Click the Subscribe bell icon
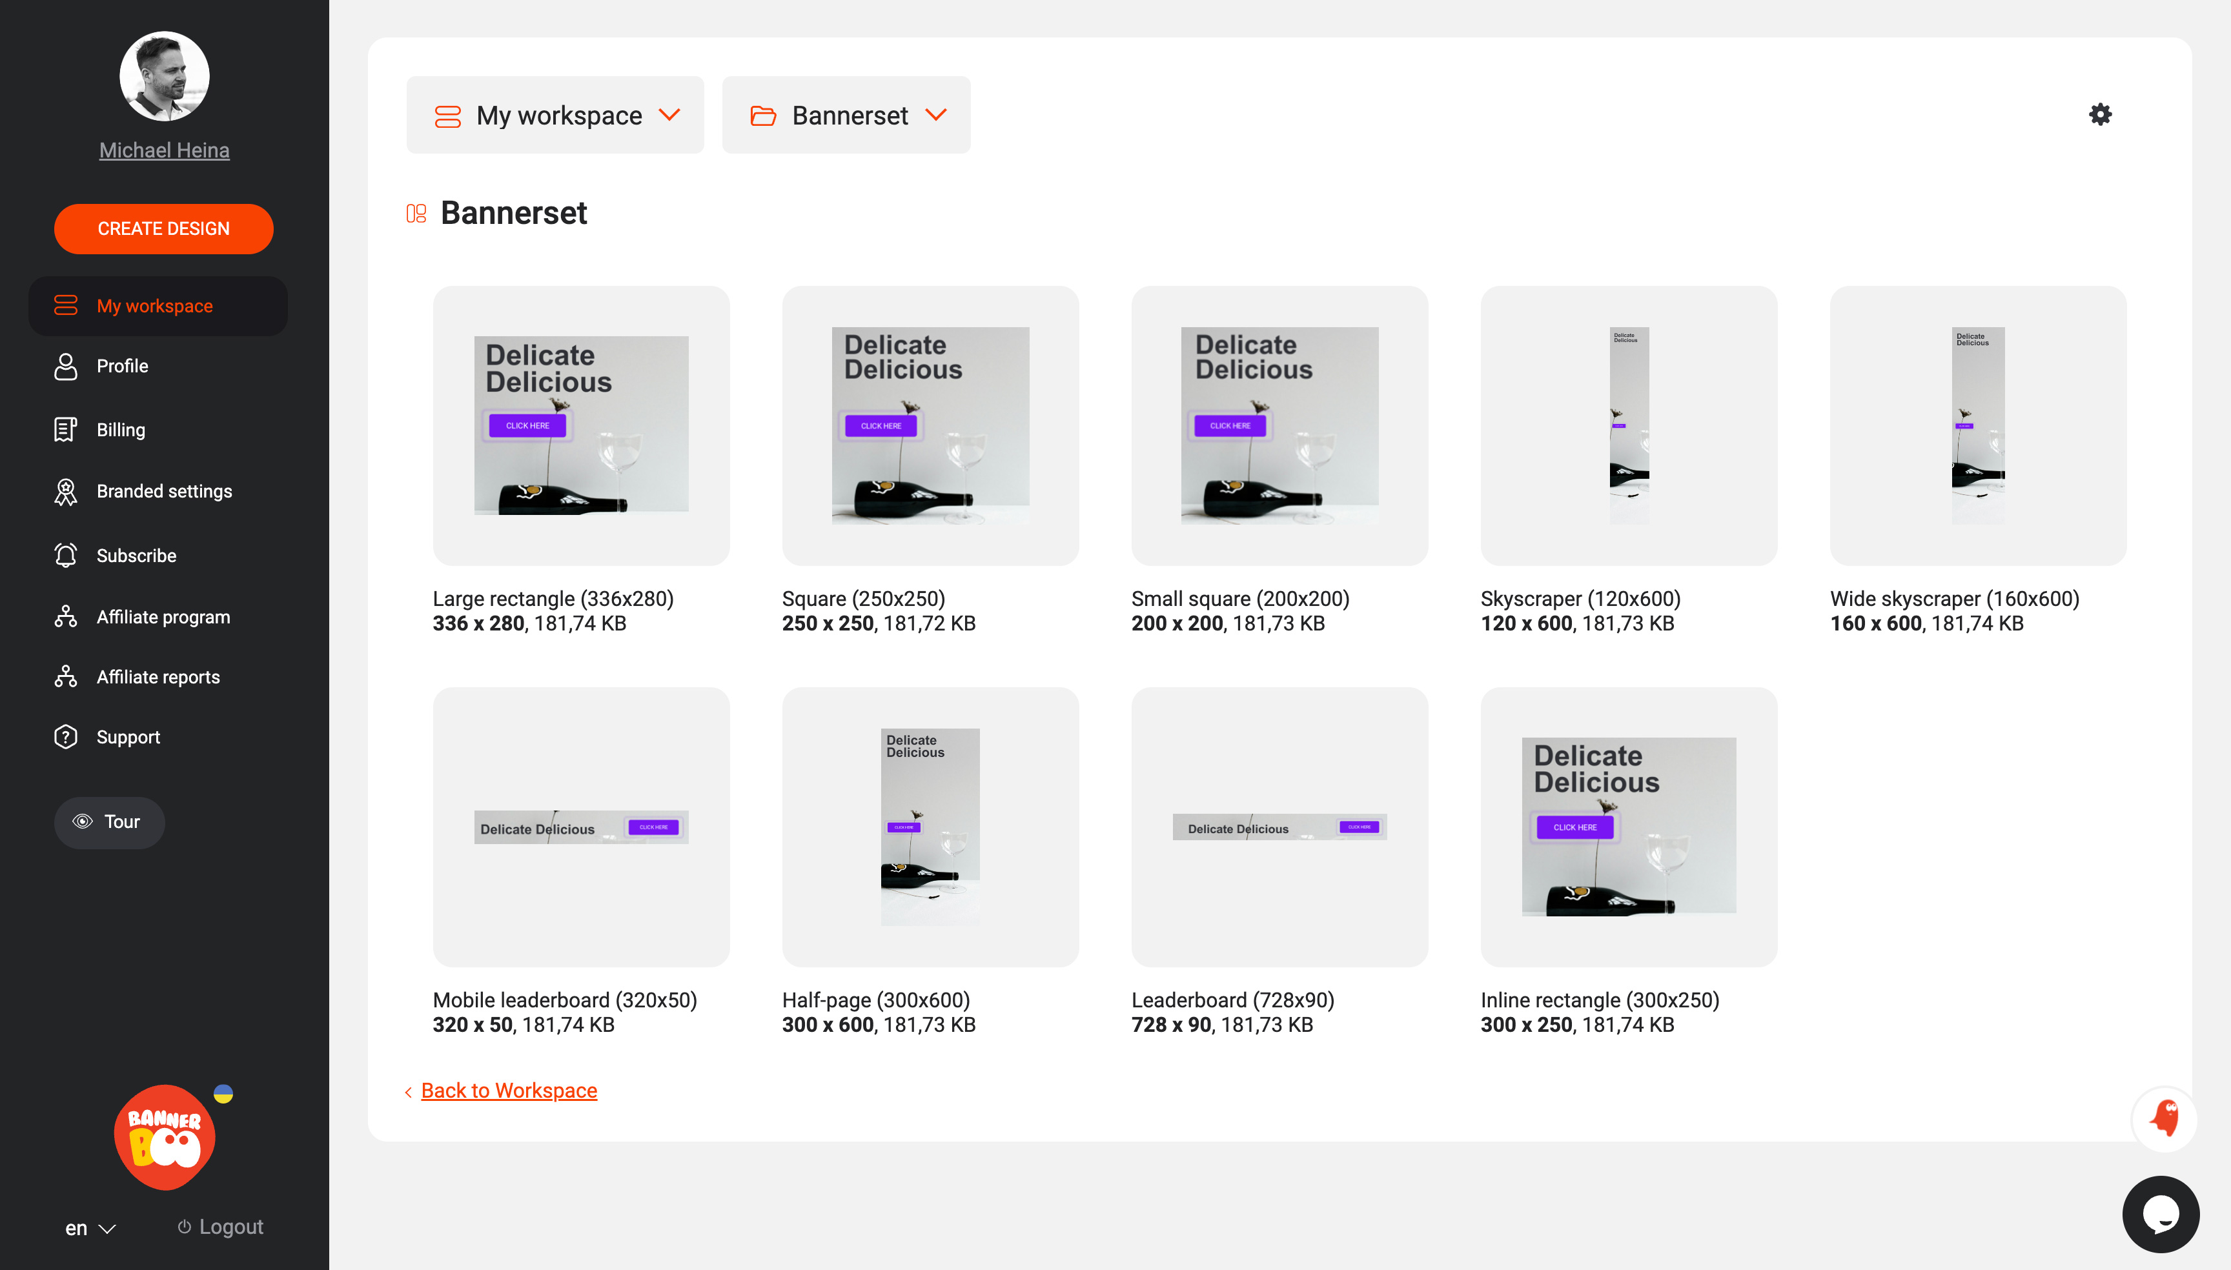The height and width of the screenshot is (1270, 2231). tap(65, 556)
